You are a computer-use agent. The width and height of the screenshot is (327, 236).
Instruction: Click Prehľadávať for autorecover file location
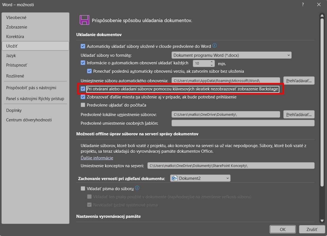click(x=299, y=81)
